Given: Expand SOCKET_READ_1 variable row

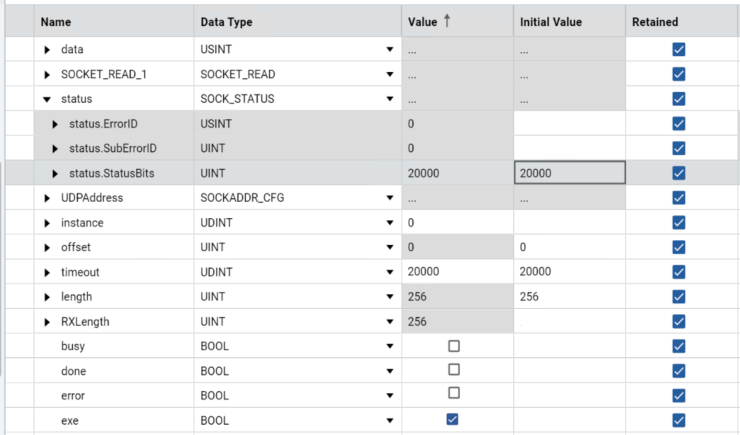Looking at the screenshot, I should pyautogui.click(x=47, y=75).
